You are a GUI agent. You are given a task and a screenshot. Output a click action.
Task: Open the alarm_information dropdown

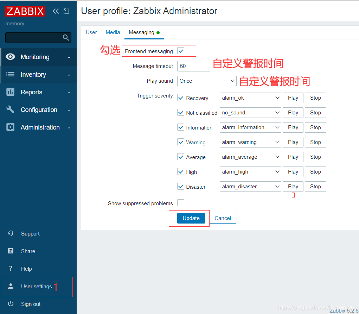pos(250,127)
